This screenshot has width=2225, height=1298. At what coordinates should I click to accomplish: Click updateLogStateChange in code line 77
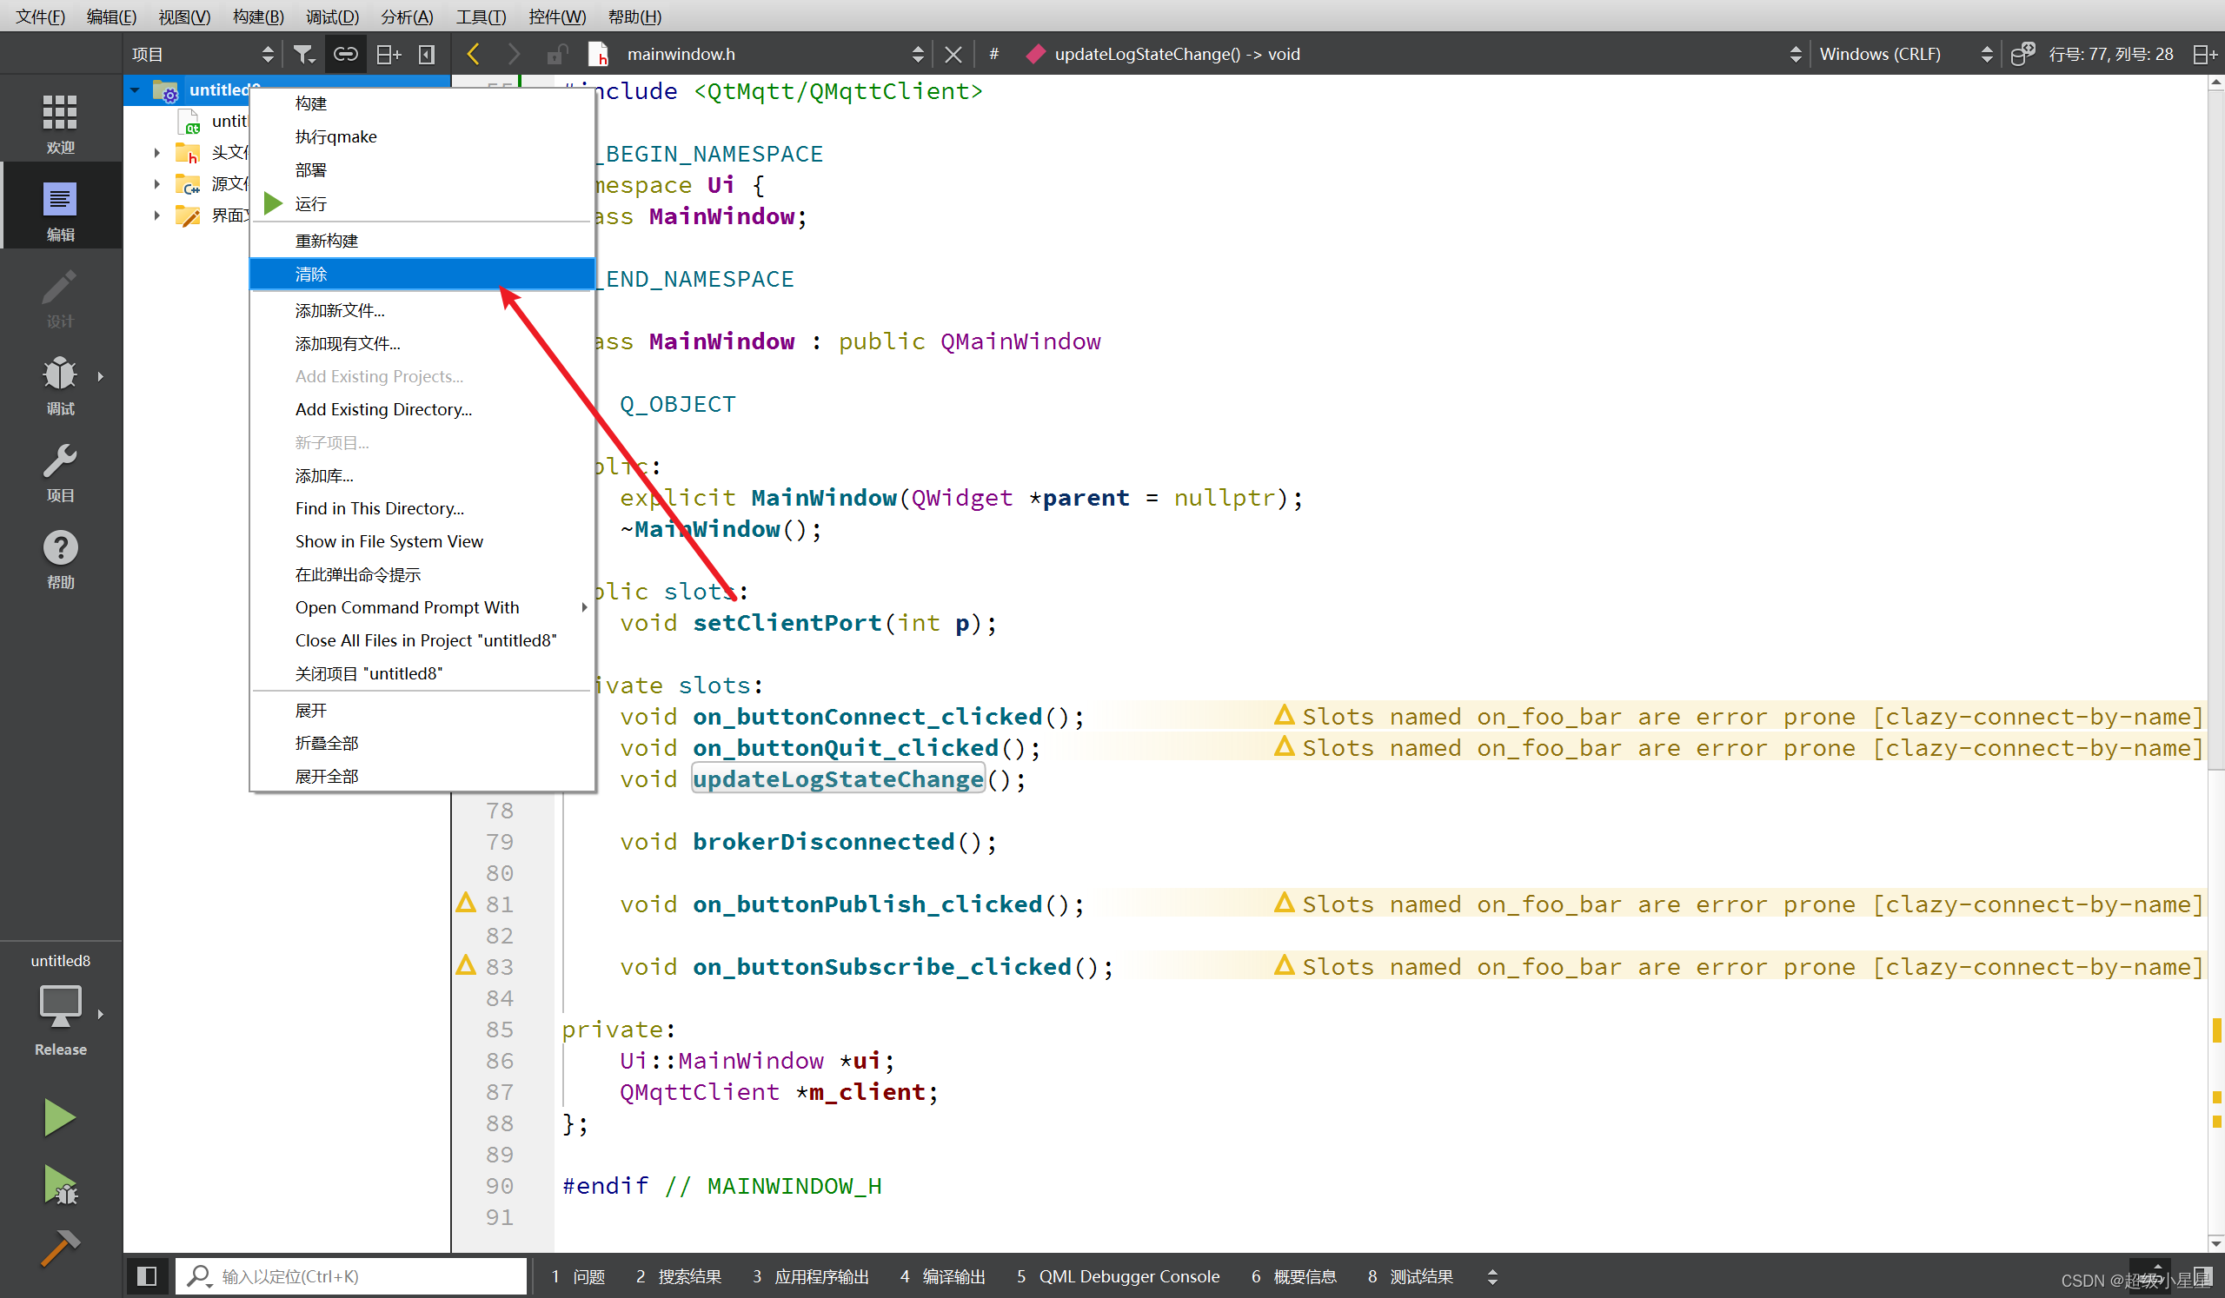[837, 779]
